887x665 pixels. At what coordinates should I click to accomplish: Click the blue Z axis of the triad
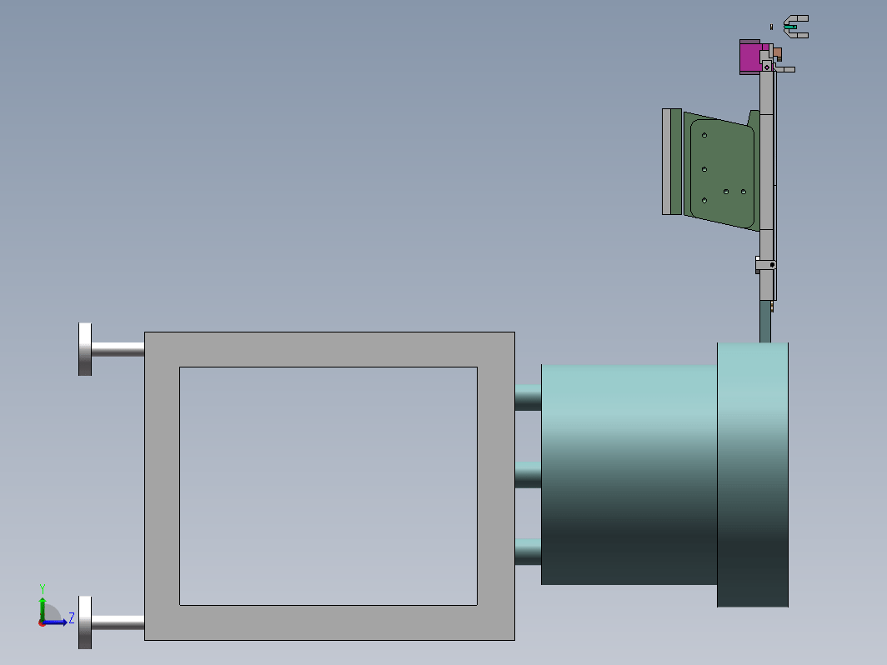point(57,622)
